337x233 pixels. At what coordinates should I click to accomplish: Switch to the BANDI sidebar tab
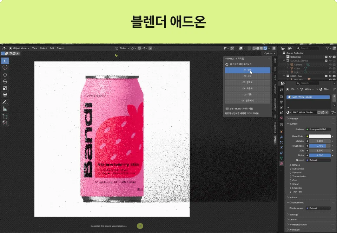pos(275,140)
